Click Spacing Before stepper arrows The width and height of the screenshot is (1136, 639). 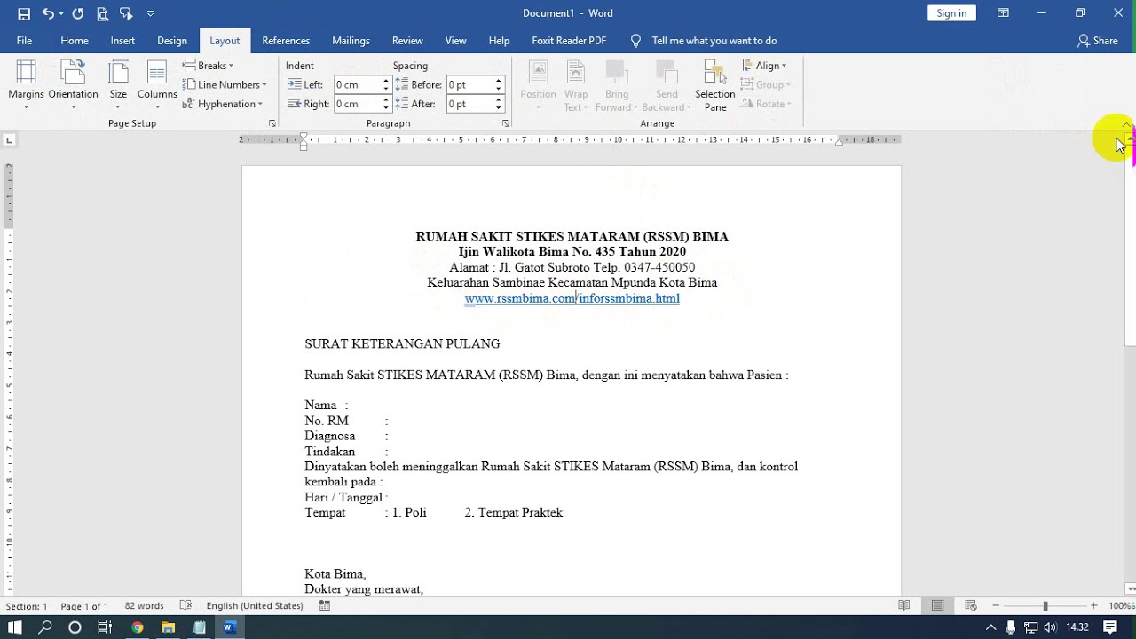click(499, 85)
